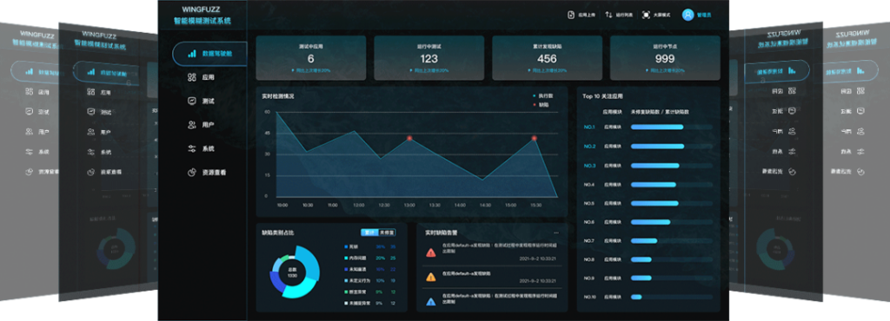This screenshot has width=890, height=321.
Task: Click the value 999 on 运行中节点 card
Action: tap(665, 59)
